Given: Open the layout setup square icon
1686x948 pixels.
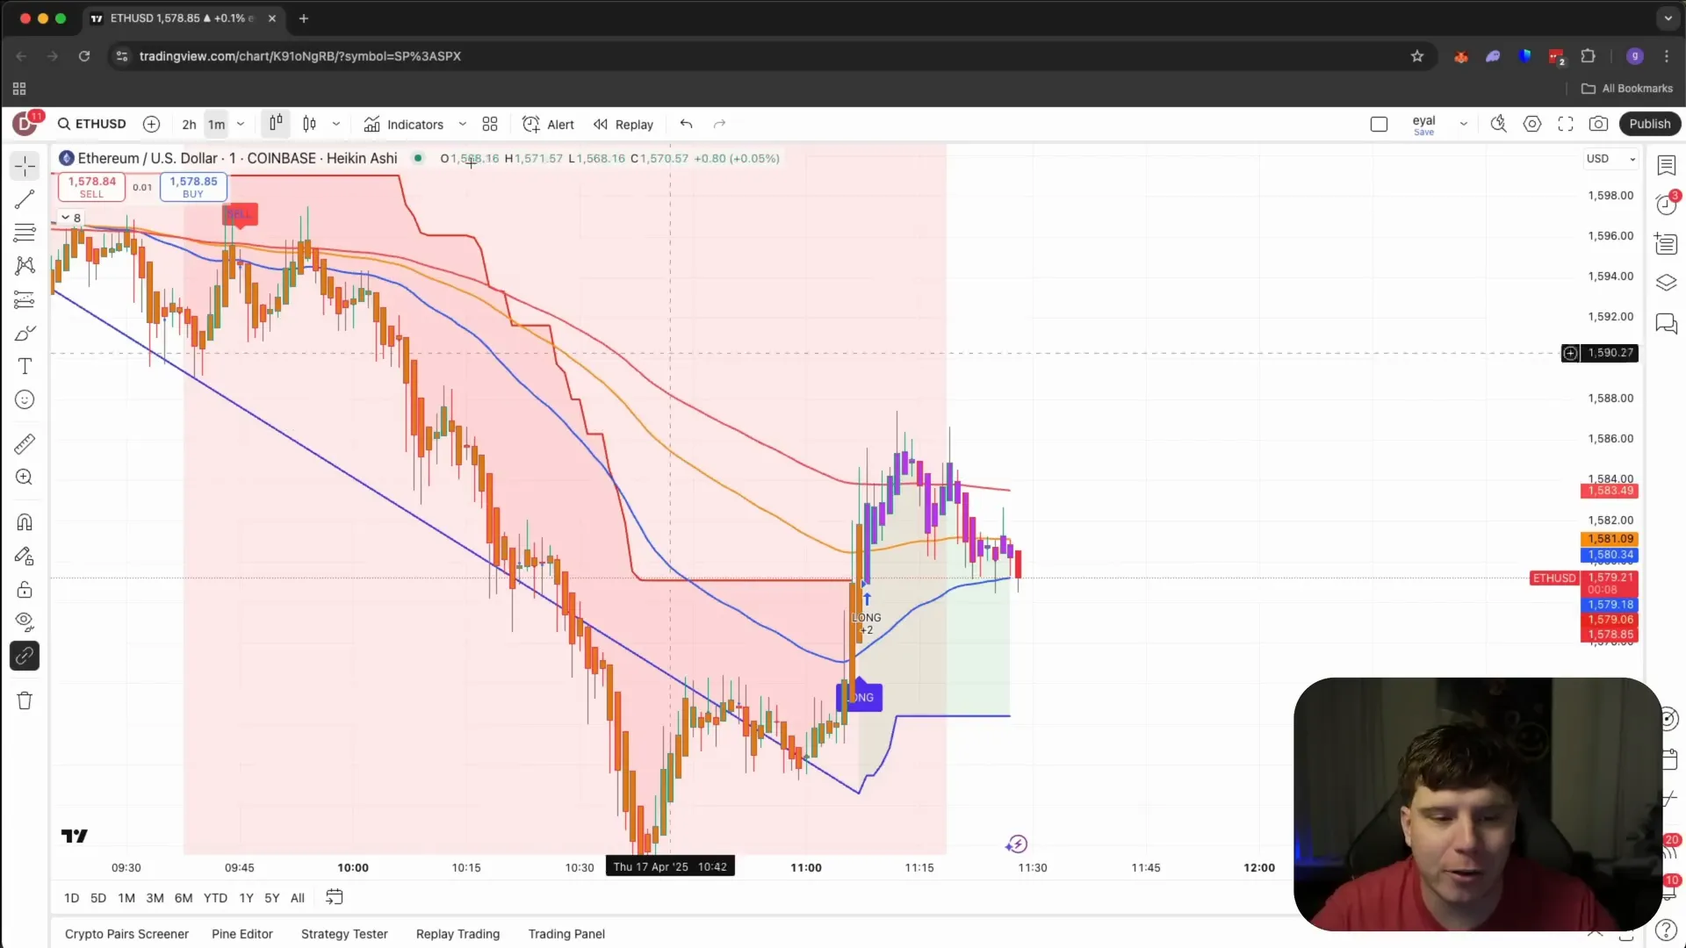Looking at the screenshot, I should [1379, 125].
